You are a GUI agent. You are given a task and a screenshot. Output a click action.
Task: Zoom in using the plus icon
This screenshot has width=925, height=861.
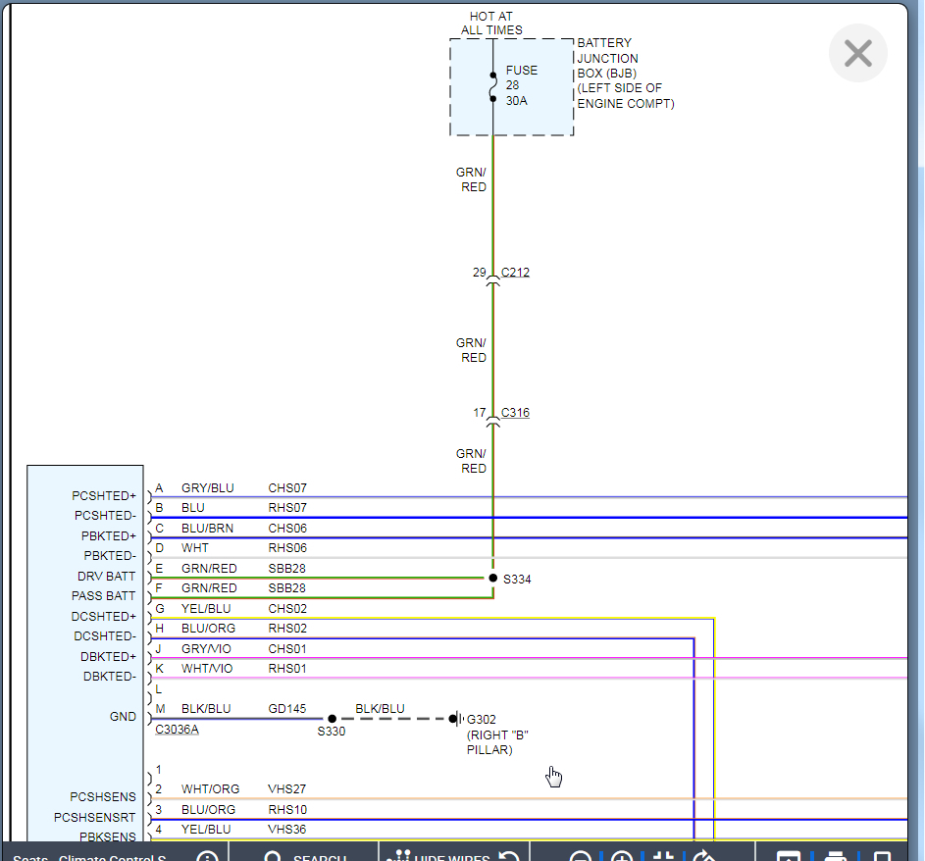622,857
